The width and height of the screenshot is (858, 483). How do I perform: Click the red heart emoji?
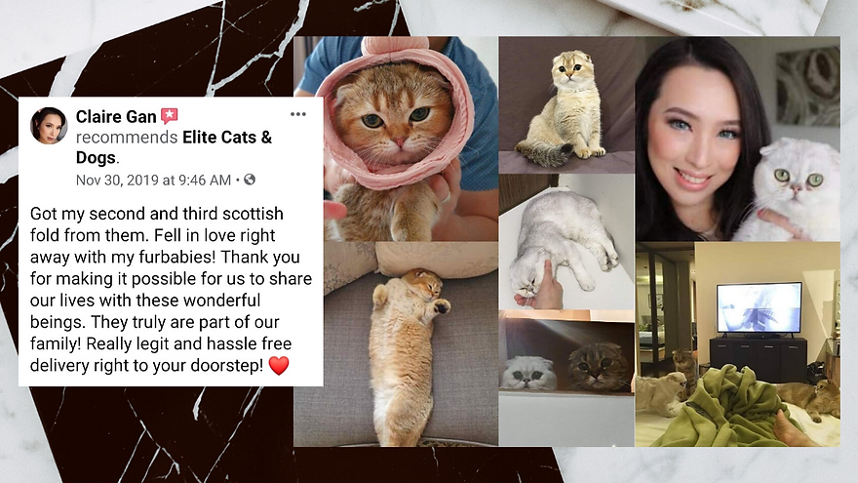[x=279, y=365]
